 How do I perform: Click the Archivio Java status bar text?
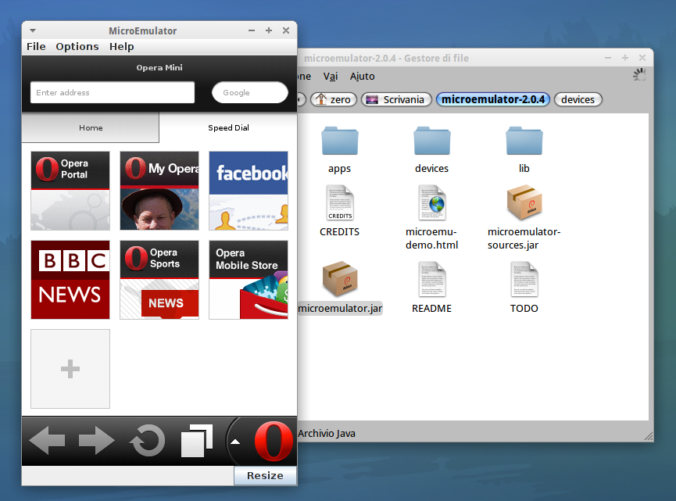pyautogui.click(x=327, y=433)
